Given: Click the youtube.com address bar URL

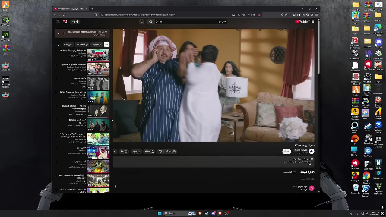Looking at the screenshot, I should [x=141, y=15].
